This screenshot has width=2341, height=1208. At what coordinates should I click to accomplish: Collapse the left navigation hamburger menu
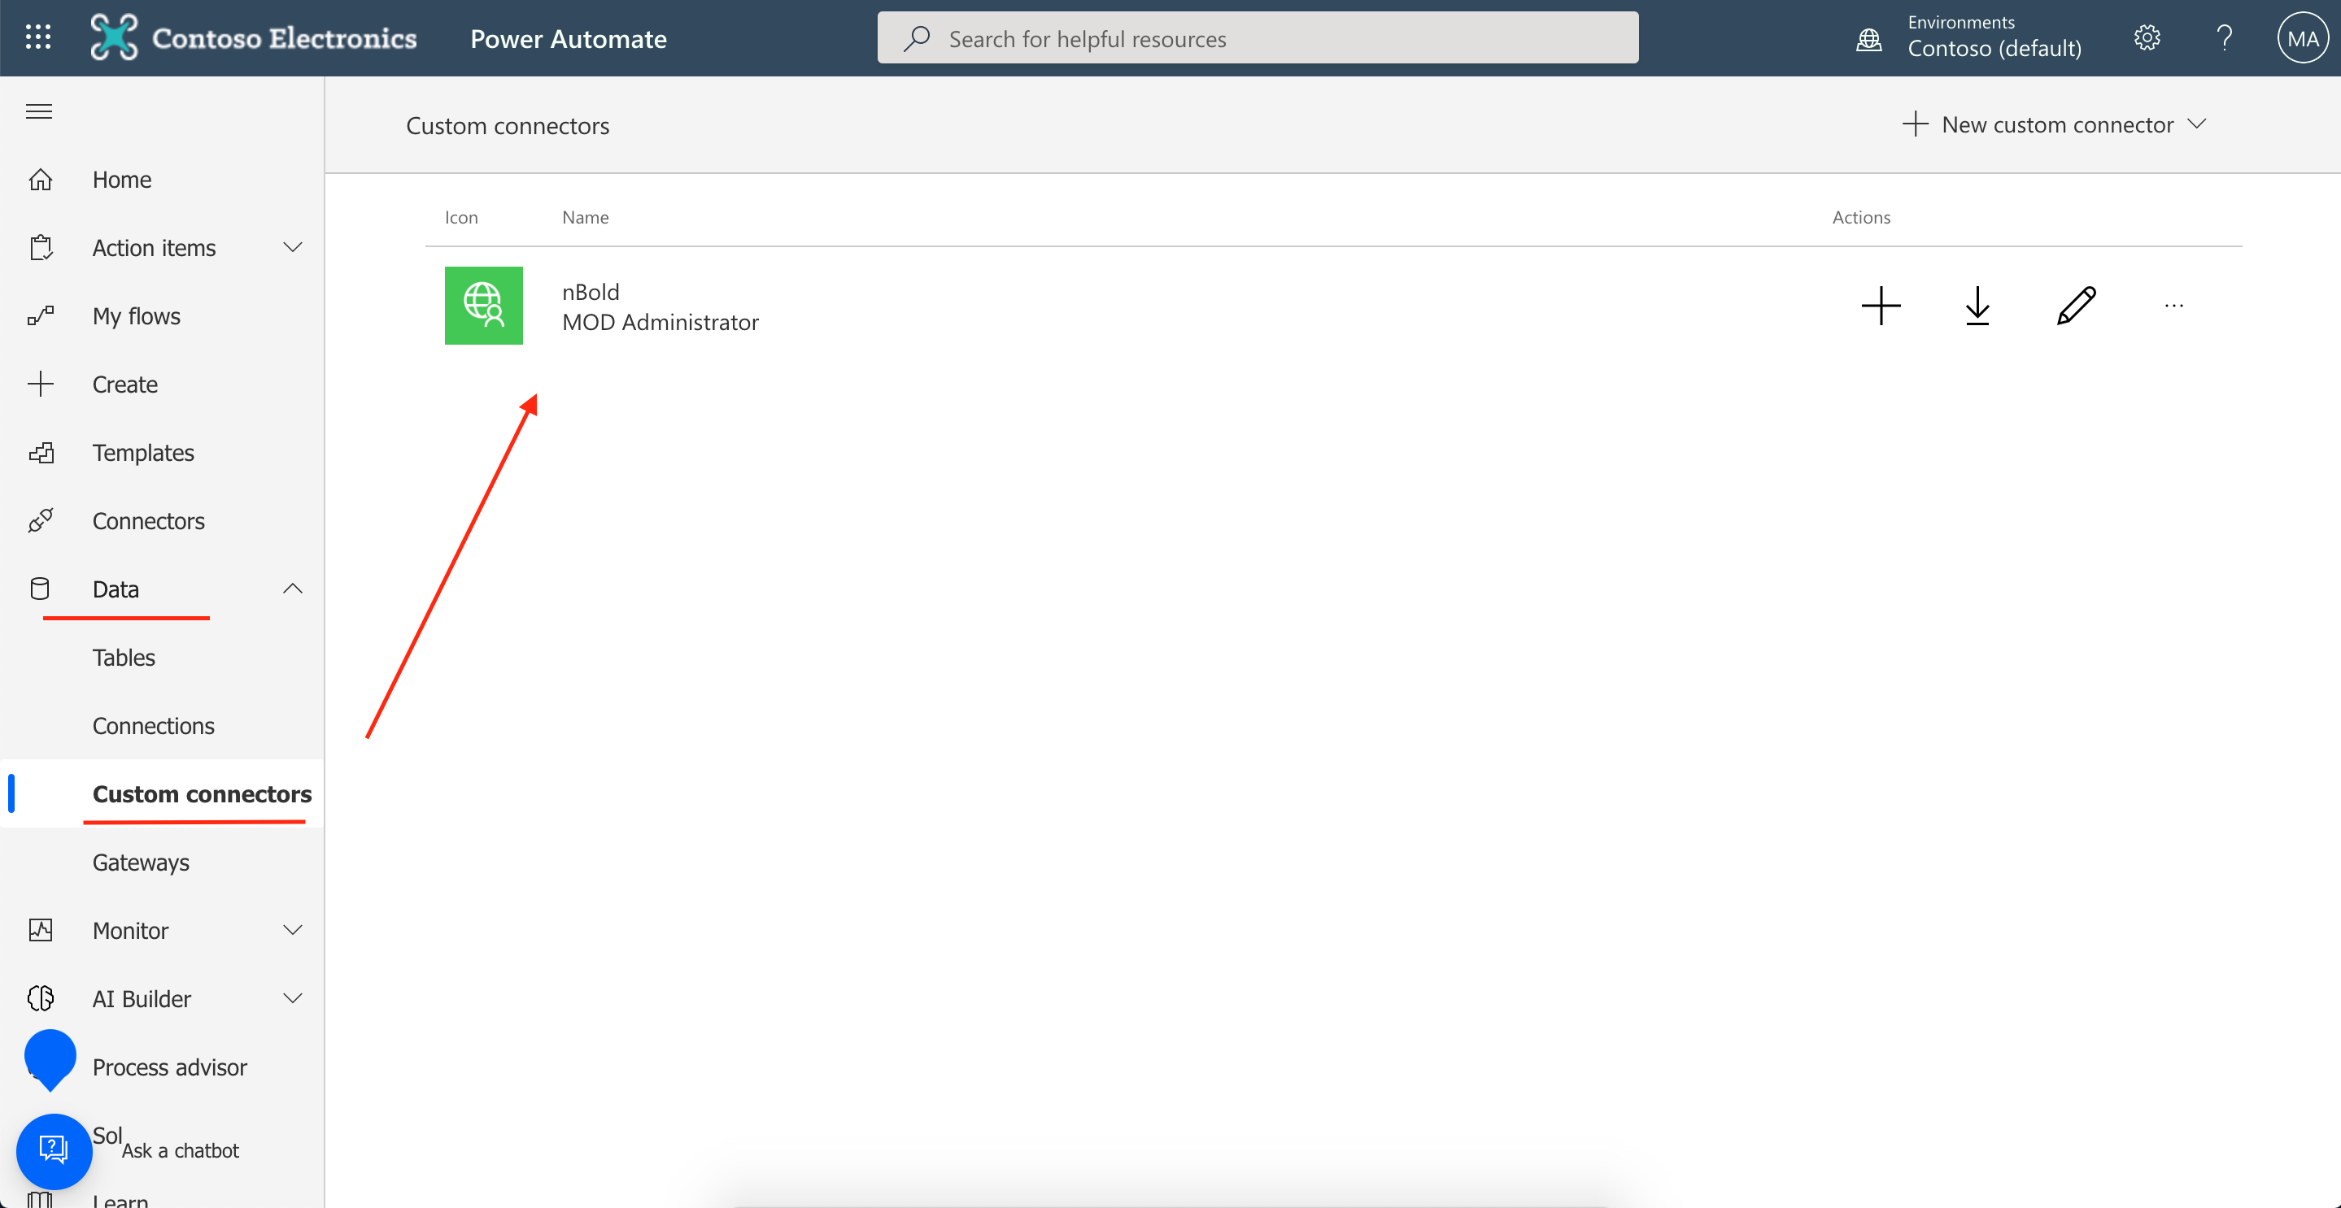click(x=39, y=111)
